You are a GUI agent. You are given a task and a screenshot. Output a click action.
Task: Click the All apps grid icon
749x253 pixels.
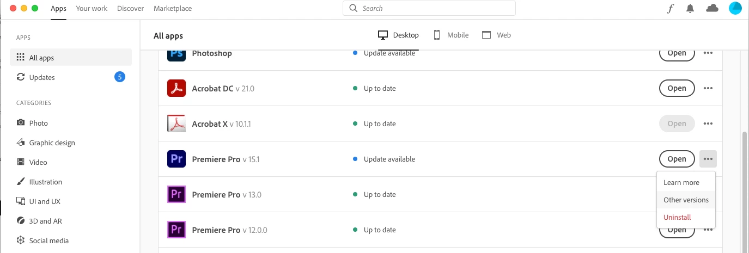tap(21, 58)
